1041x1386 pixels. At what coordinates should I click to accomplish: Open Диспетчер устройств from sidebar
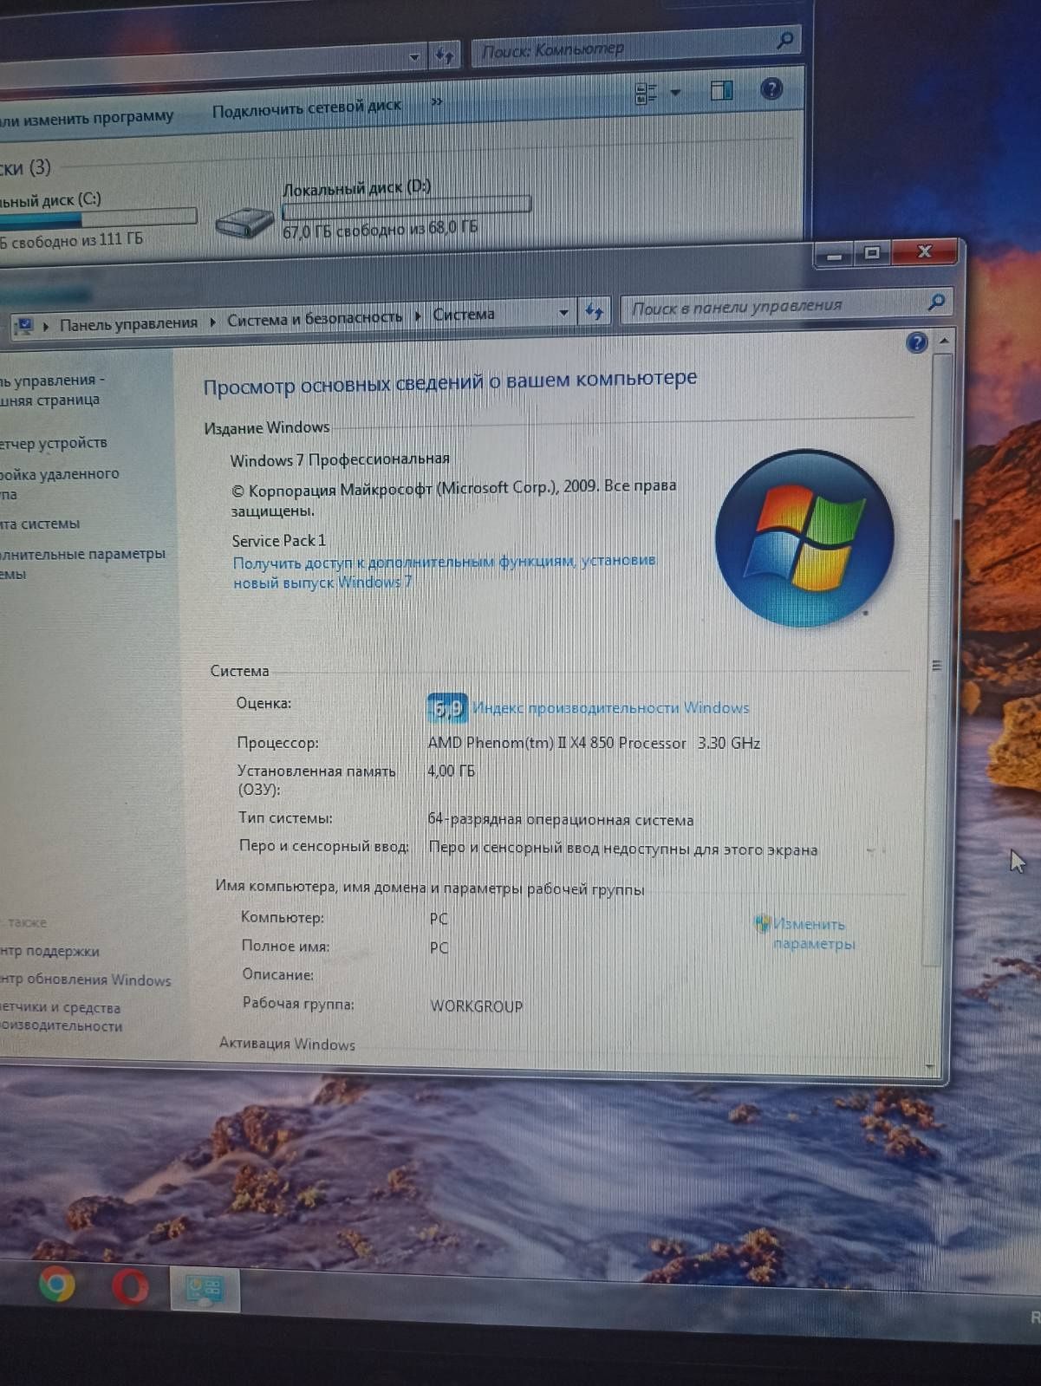(54, 443)
